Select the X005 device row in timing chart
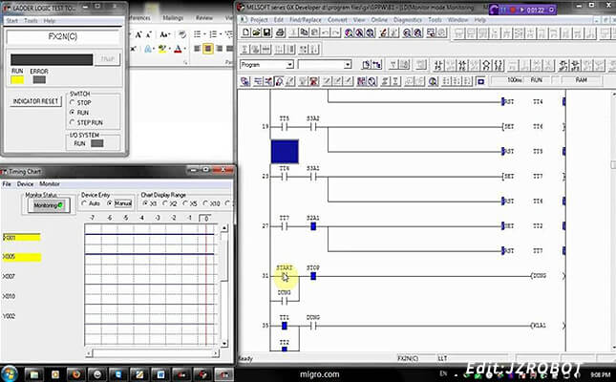Image resolution: width=616 pixels, height=382 pixels. [19, 257]
